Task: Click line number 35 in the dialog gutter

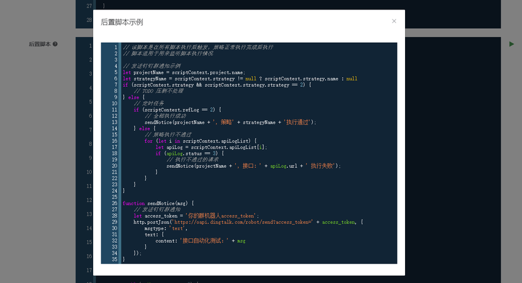Action: (114, 259)
